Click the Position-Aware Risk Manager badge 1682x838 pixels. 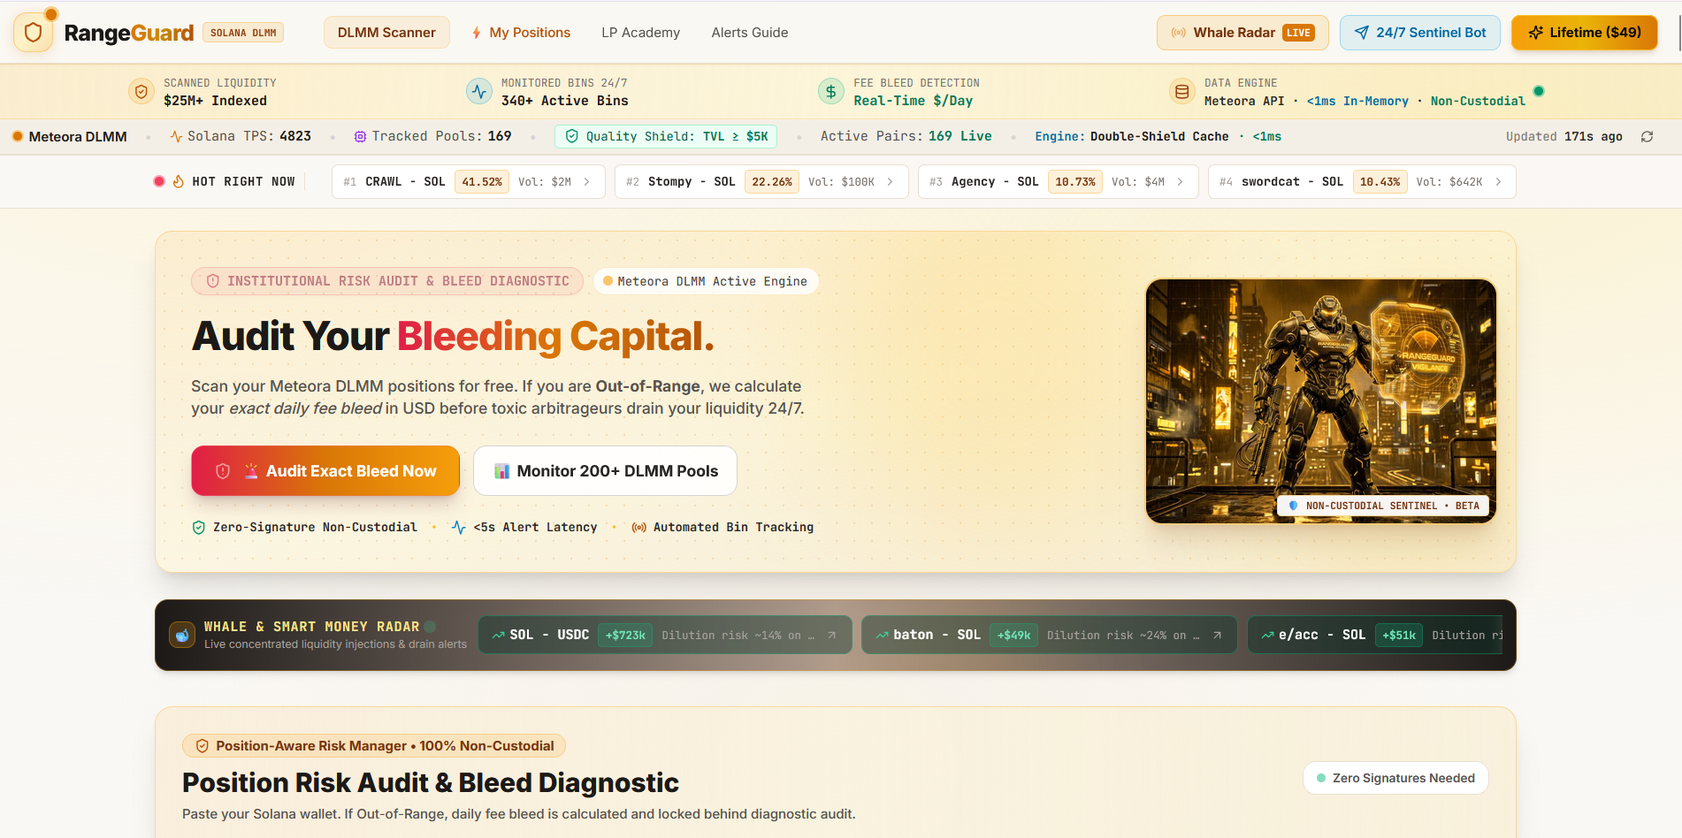coord(374,746)
